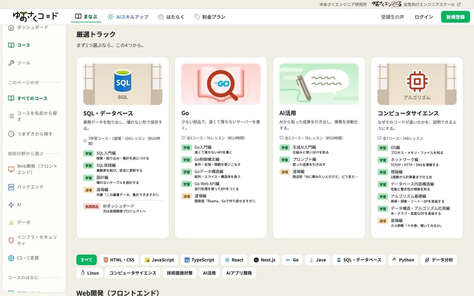Click the wrench icon beside ツール

click(x=11, y=63)
